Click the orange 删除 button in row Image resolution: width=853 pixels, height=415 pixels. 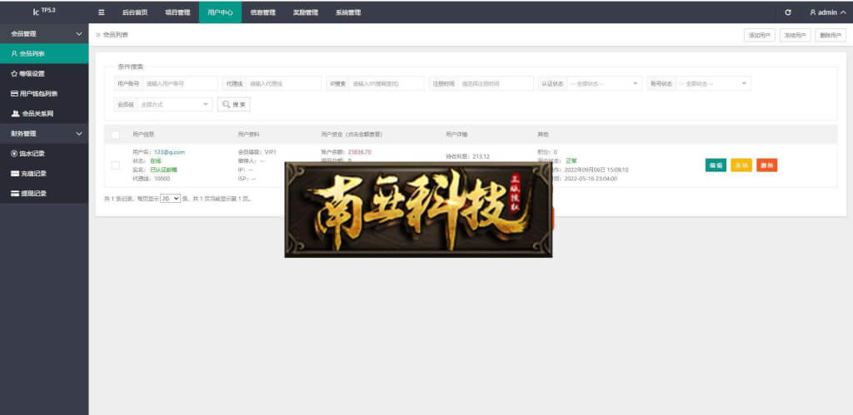pyautogui.click(x=766, y=166)
